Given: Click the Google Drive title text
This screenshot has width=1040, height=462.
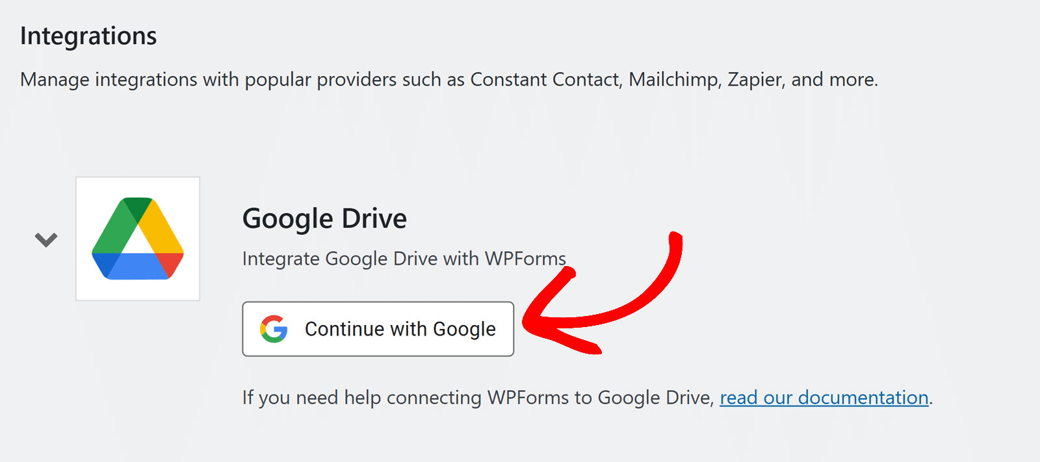Looking at the screenshot, I should point(324,218).
